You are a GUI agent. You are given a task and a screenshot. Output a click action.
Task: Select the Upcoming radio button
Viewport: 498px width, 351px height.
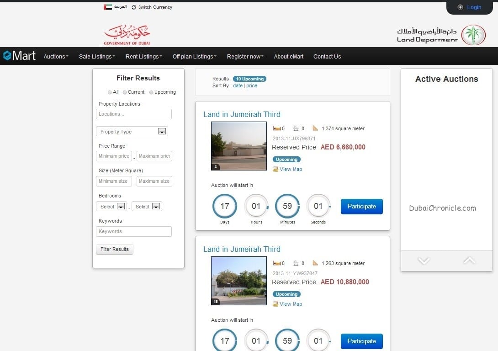[x=151, y=92]
